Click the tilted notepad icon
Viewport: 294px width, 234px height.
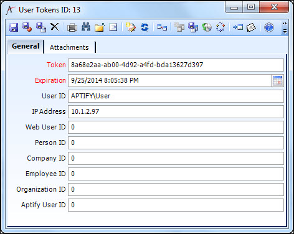[251, 27]
